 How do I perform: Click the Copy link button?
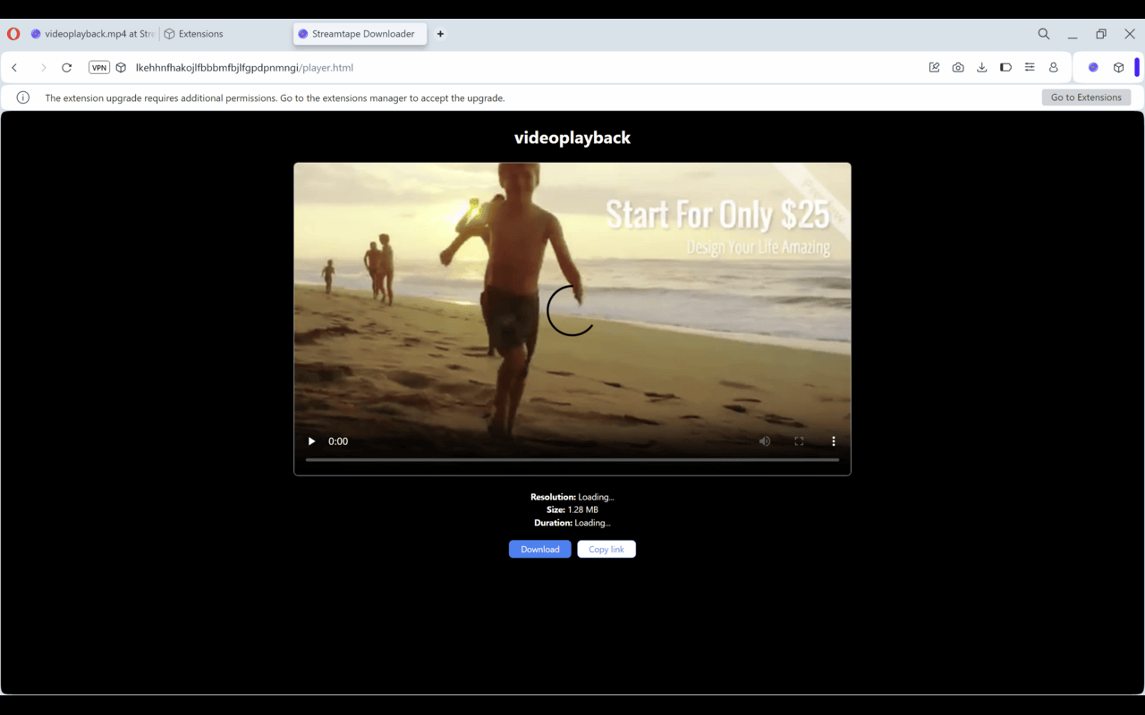(x=606, y=549)
